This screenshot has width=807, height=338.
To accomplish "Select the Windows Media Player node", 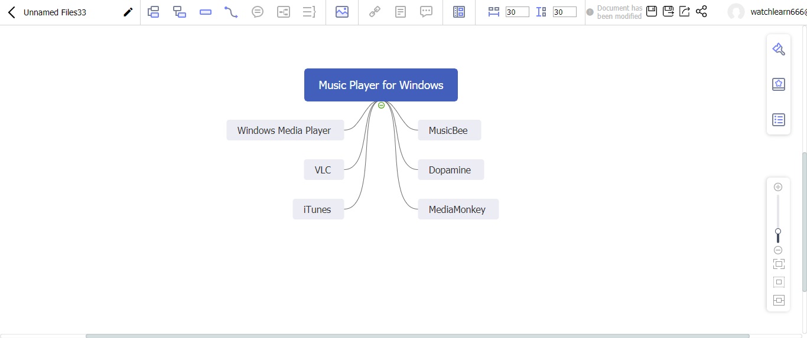I will pos(284,130).
